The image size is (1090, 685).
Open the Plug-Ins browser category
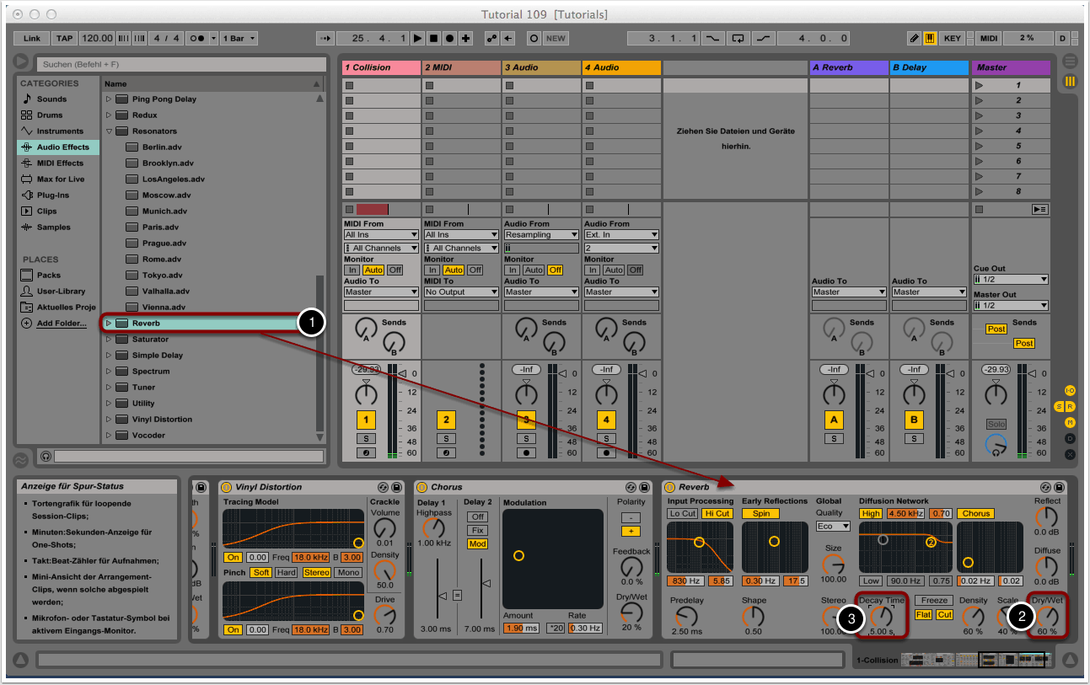[52, 195]
